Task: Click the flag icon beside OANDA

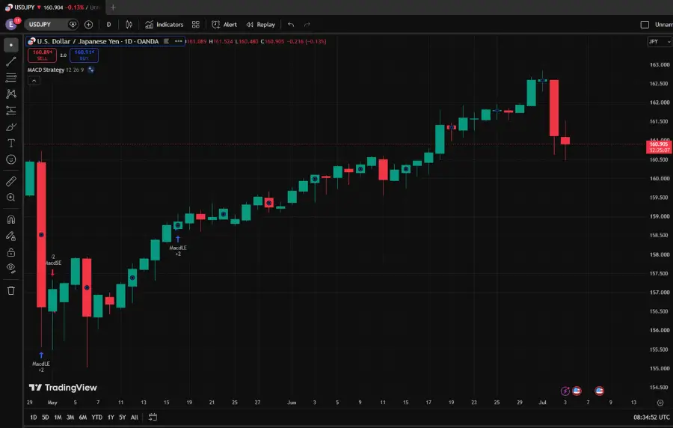Action: pos(166,41)
